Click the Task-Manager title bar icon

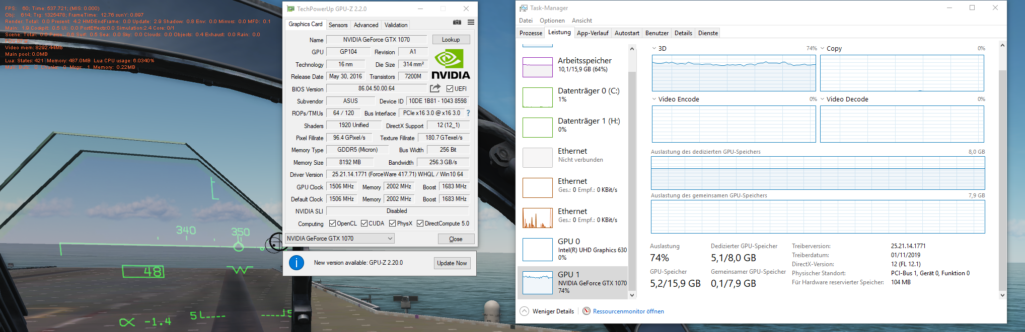pos(524,8)
